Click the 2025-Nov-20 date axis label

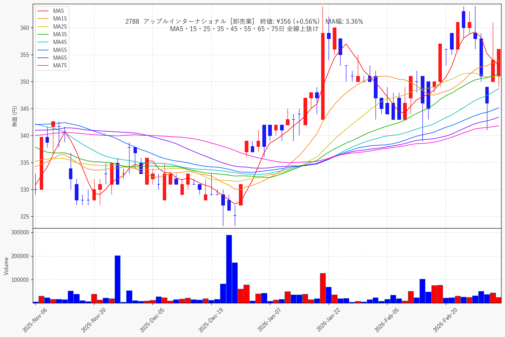pyautogui.click(x=93, y=320)
